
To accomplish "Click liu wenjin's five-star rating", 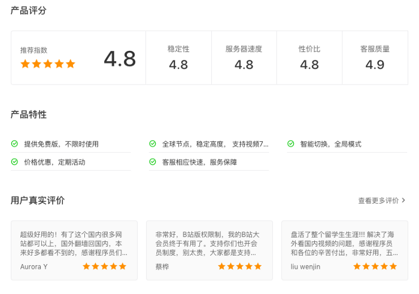I will click(x=375, y=266).
